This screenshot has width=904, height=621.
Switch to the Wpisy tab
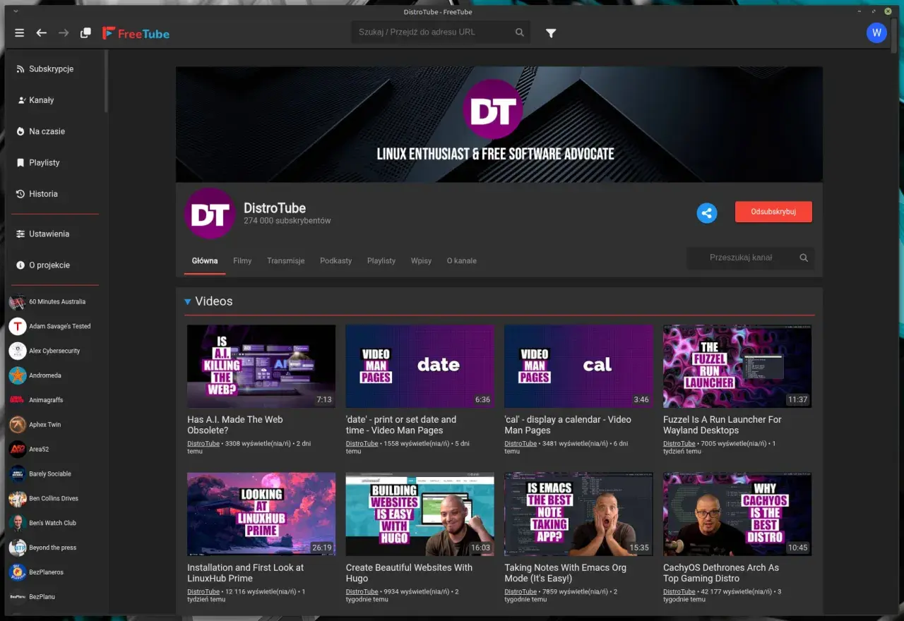pyautogui.click(x=421, y=260)
